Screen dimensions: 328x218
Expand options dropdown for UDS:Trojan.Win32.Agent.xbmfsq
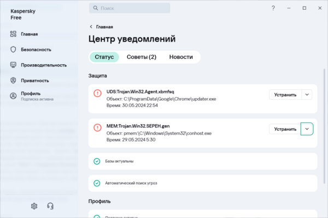pyautogui.click(x=307, y=95)
